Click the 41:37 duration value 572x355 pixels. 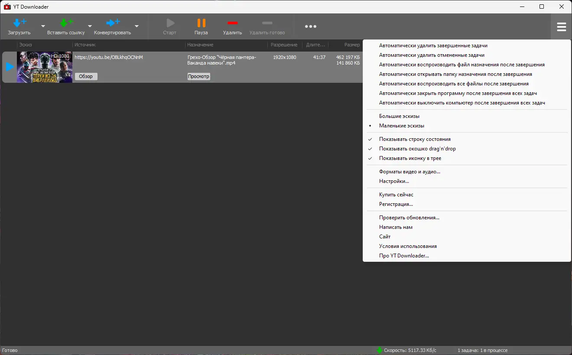tap(319, 57)
